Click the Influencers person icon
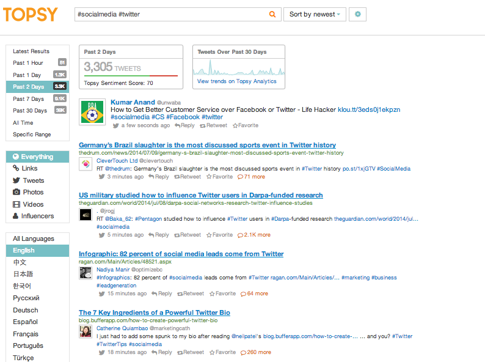 (15, 216)
